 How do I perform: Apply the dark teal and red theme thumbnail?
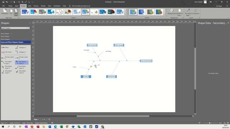[x=111, y=12]
